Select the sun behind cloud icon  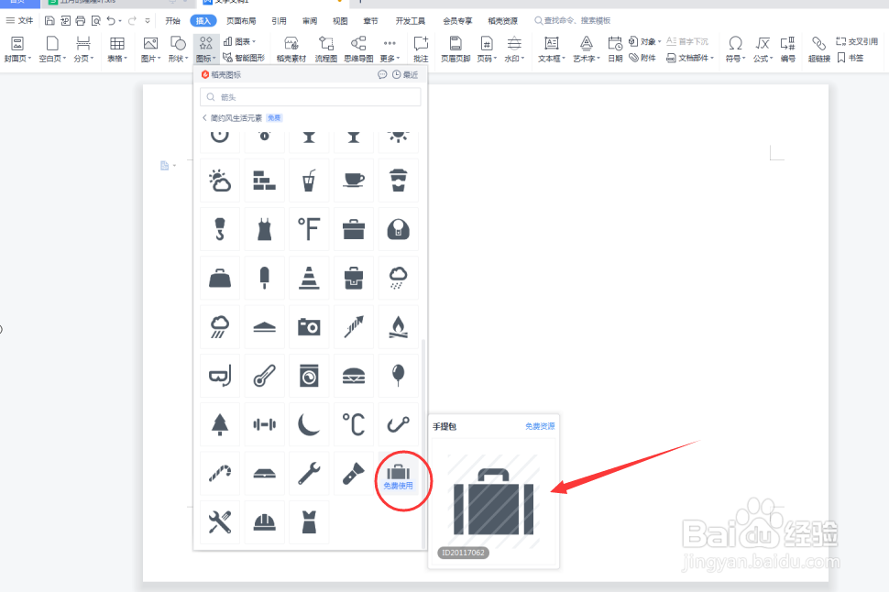pos(220,181)
